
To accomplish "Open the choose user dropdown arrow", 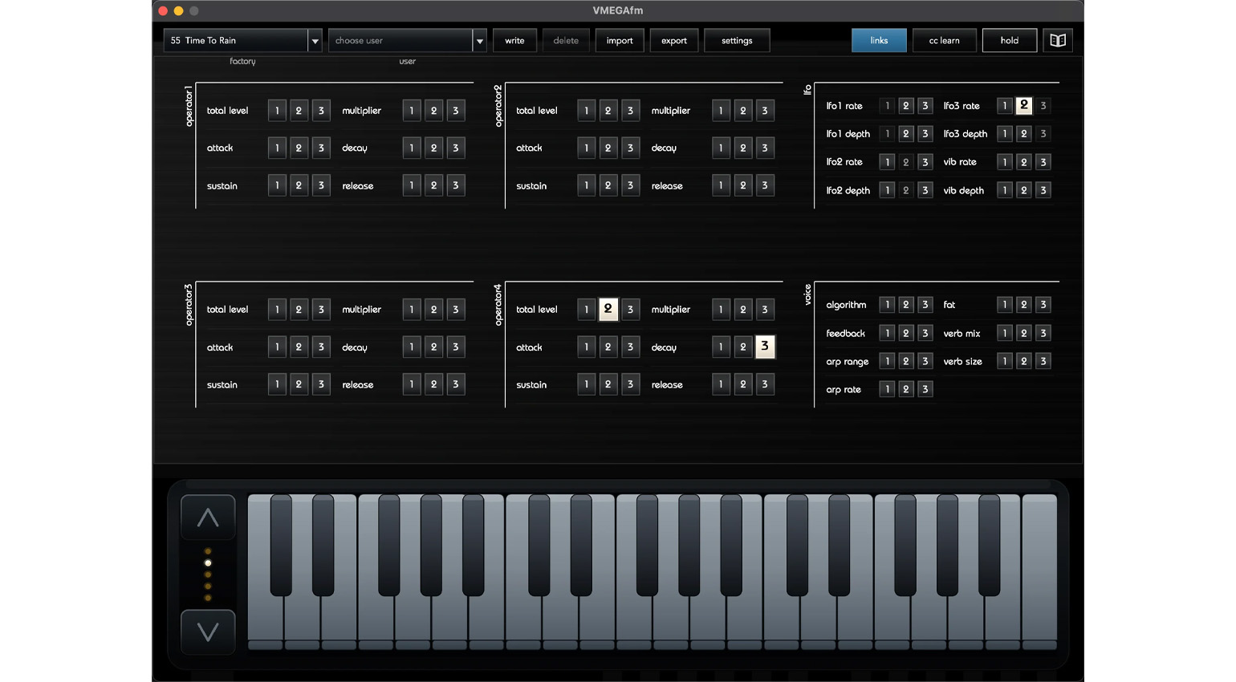I will (x=479, y=41).
